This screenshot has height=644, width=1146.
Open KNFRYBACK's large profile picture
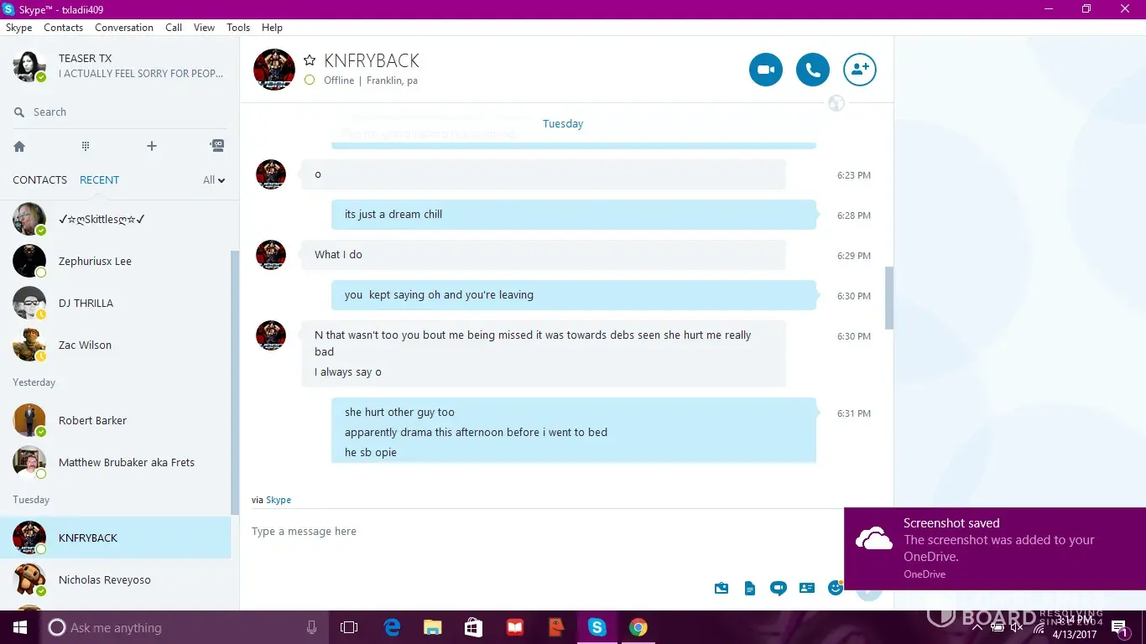point(274,70)
